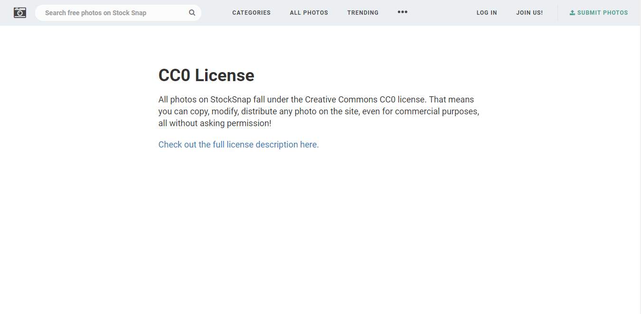The width and height of the screenshot is (641, 314).
Task: Click the magnifying glass search icon
Action: pos(192,13)
